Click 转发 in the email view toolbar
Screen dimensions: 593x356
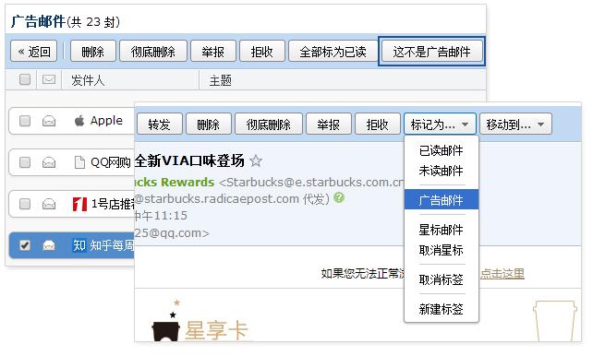click(x=159, y=124)
